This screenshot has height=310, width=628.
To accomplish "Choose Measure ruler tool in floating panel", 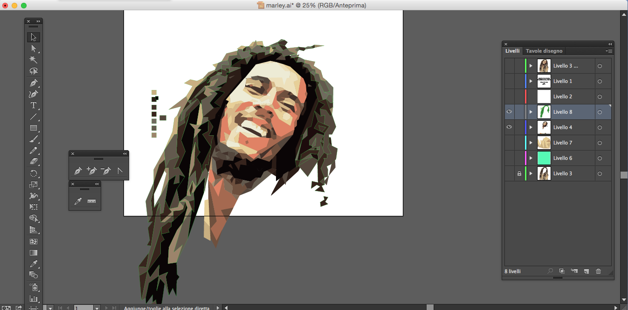I will pyautogui.click(x=91, y=201).
